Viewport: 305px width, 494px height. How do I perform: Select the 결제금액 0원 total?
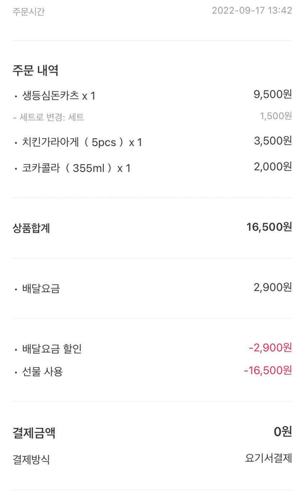[x=283, y=431]
